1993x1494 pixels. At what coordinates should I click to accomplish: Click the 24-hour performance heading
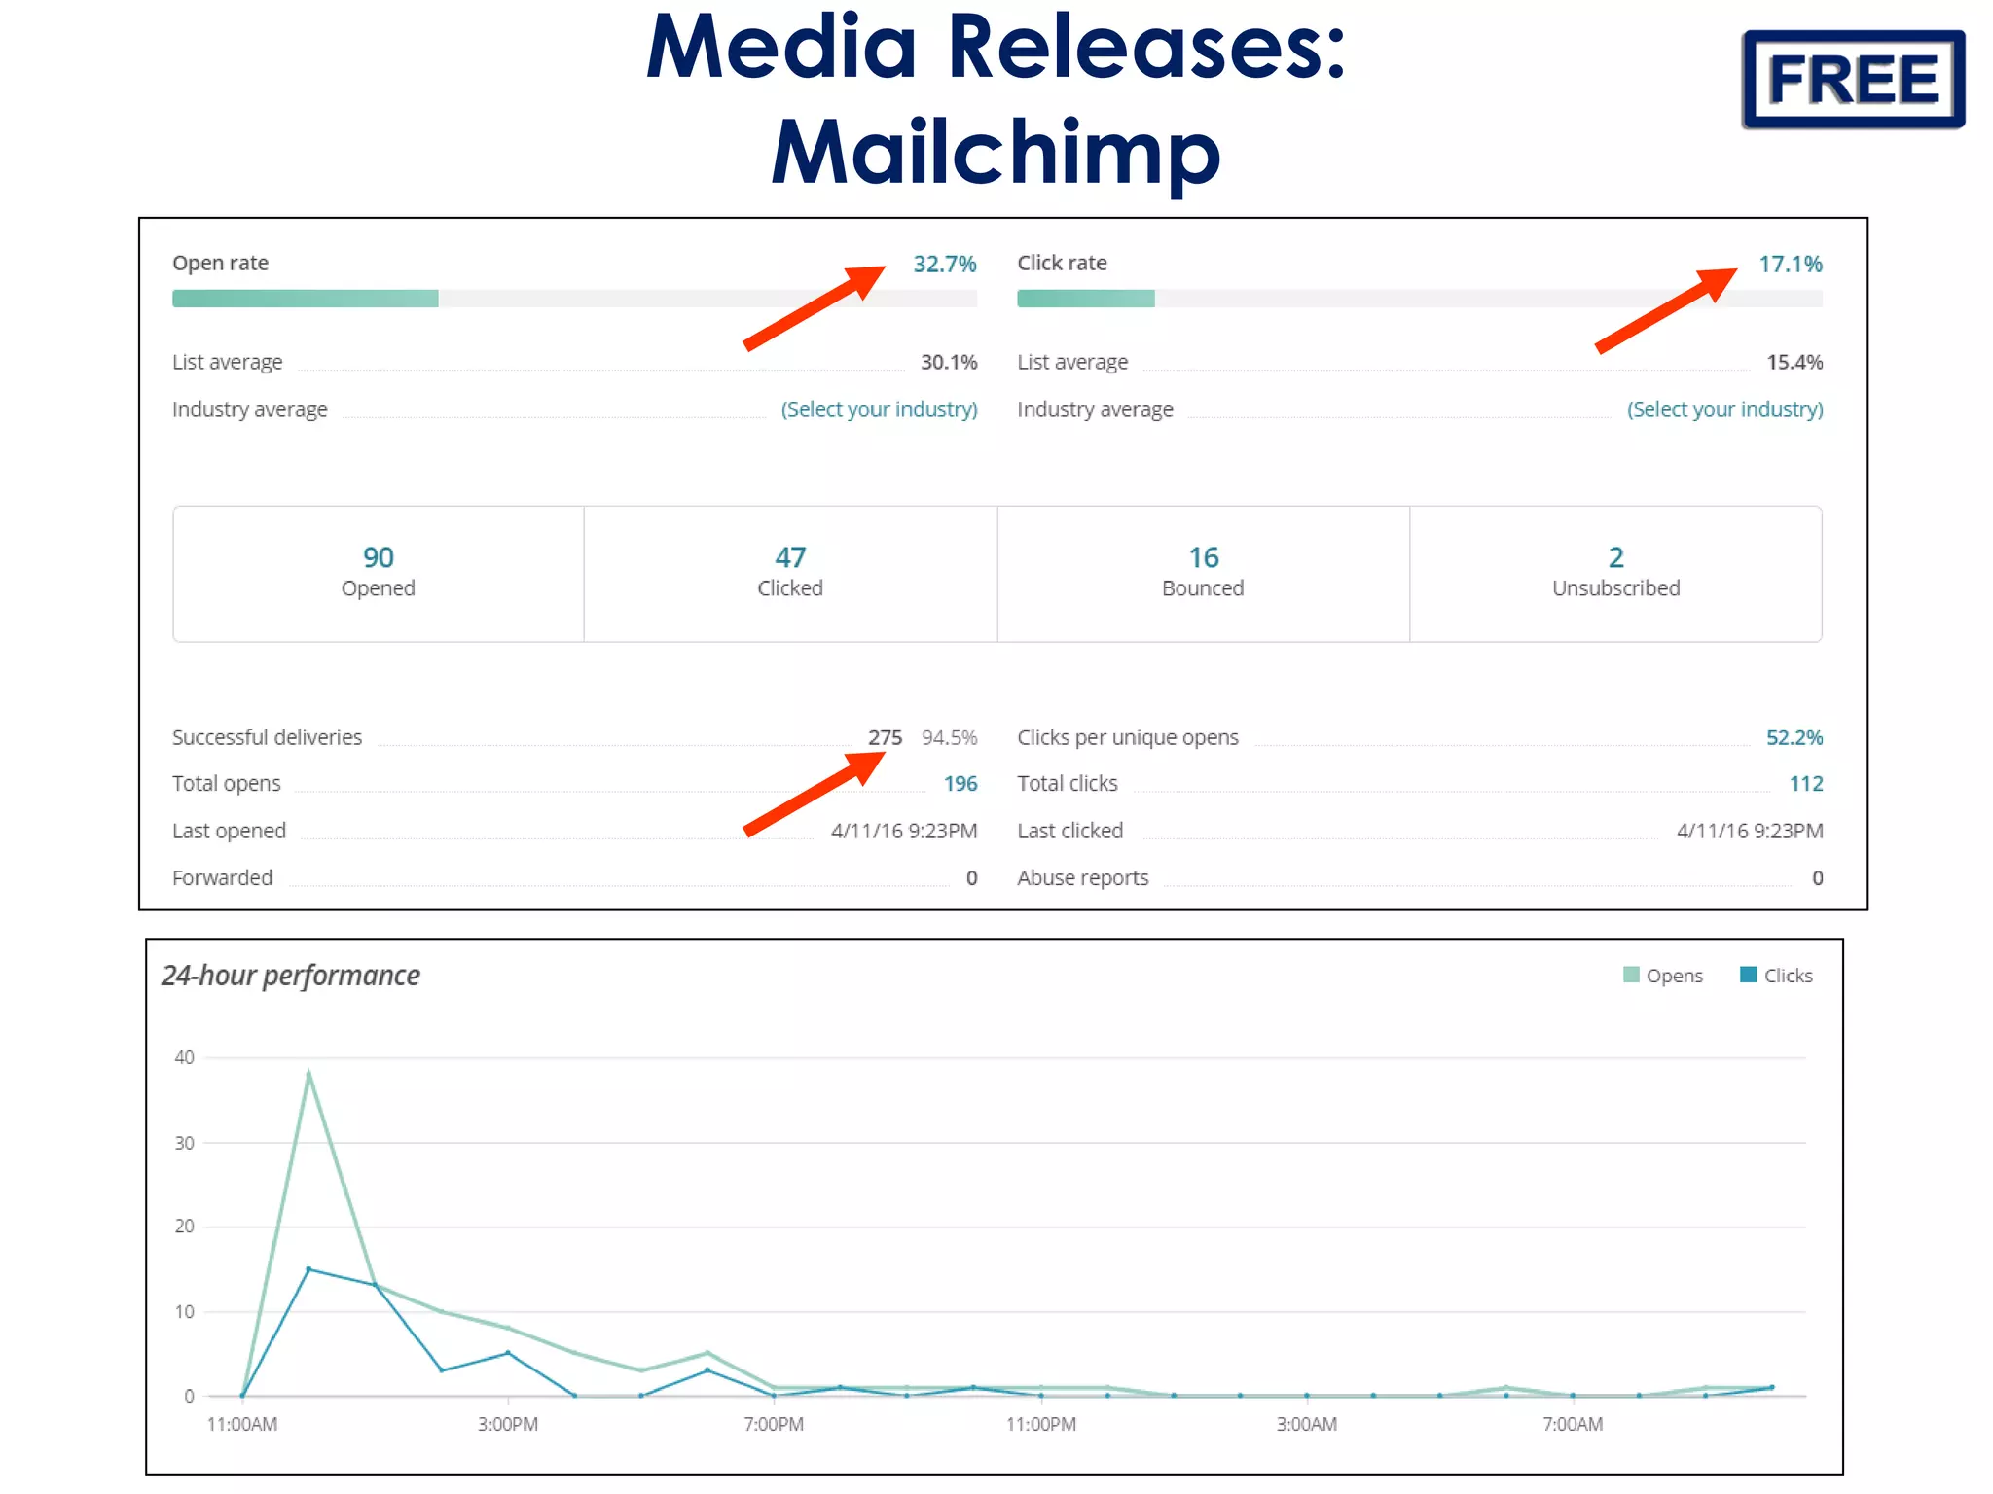pos(291,976)
